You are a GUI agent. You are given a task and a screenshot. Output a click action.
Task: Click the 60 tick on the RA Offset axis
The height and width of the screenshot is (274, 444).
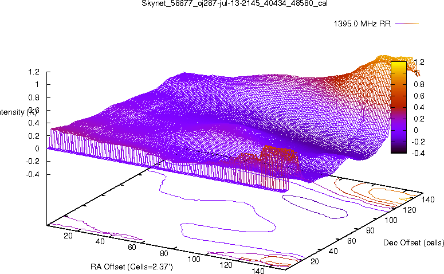click(132, 248)
